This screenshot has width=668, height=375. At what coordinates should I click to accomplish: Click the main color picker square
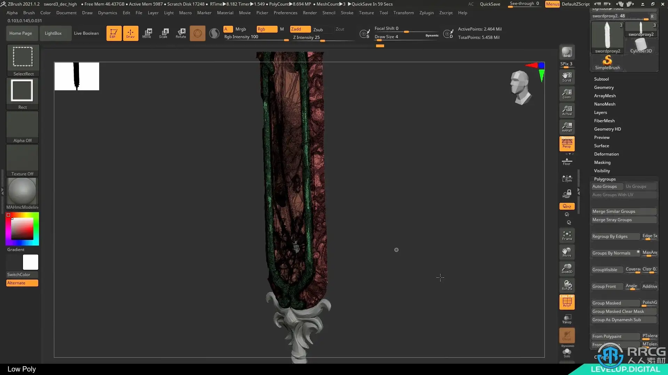tap(22, 229)
